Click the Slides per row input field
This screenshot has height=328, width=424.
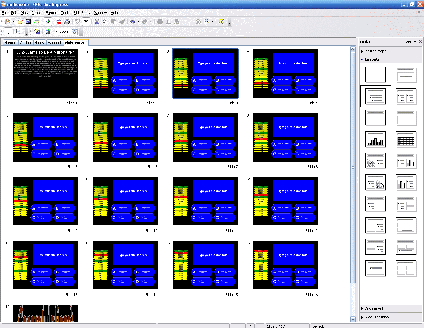(63, 32)
